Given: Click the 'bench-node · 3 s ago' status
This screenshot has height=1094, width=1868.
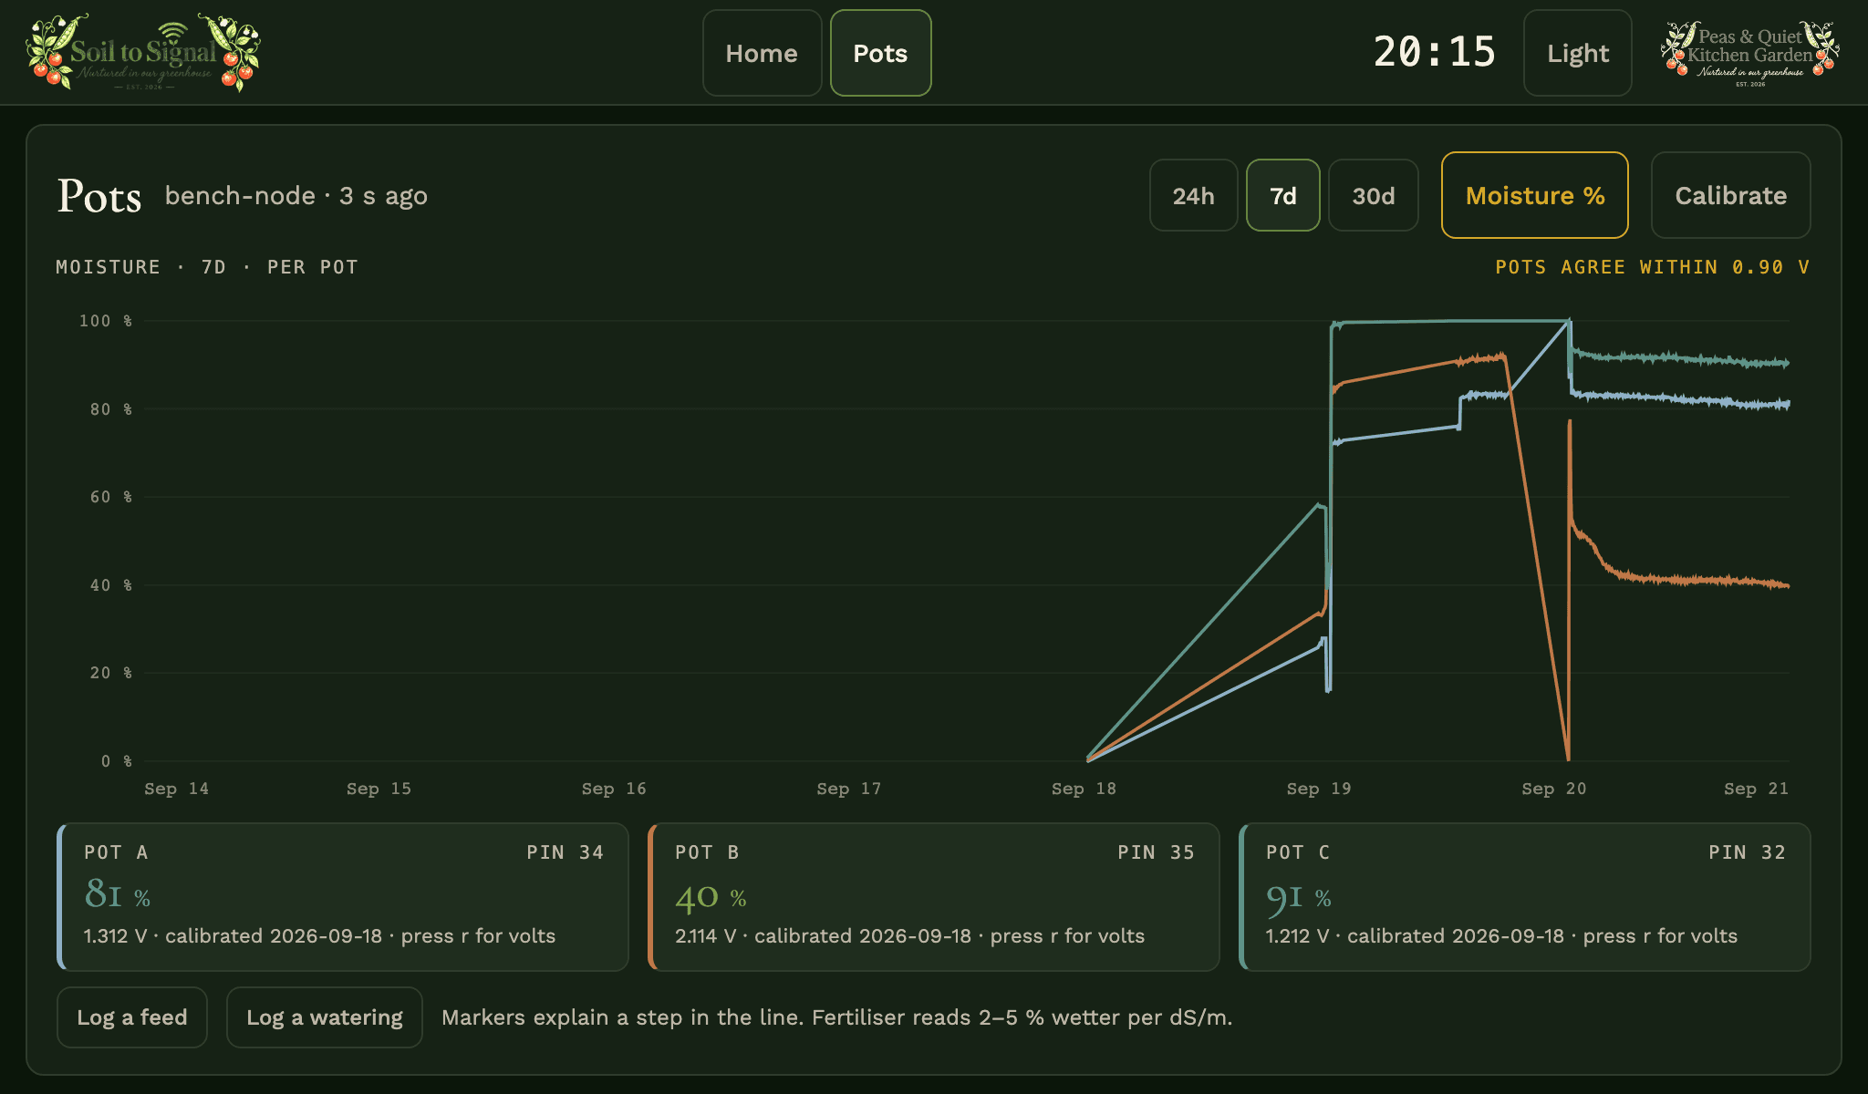Looking at the screenshot, I should [x=296, y=196].
